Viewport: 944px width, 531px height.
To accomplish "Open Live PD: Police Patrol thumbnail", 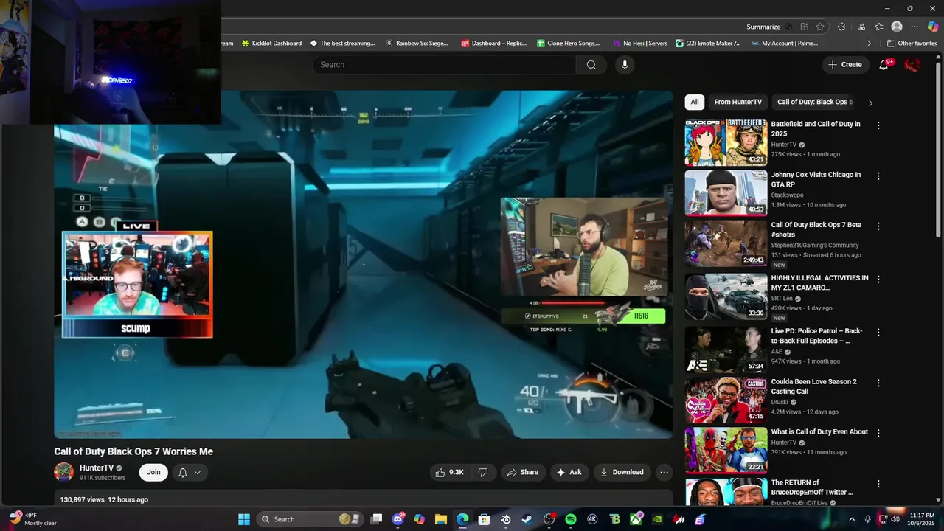I will coord(726,350).
